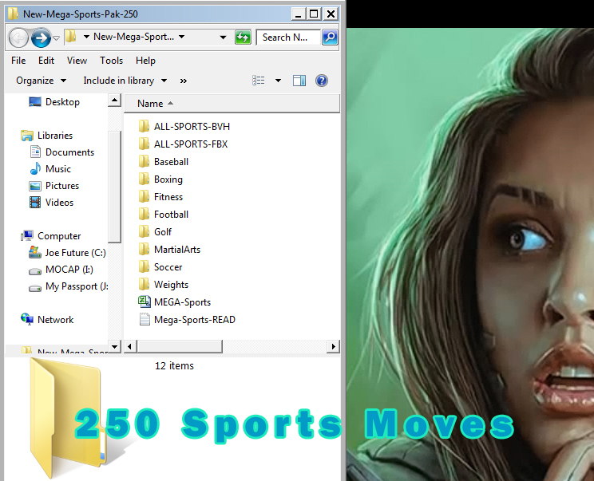Image resolution: width=594 pixels, height=481 pixels.
Task: Click the forward navigation arrow button
Action: click(x=41, y=37)
